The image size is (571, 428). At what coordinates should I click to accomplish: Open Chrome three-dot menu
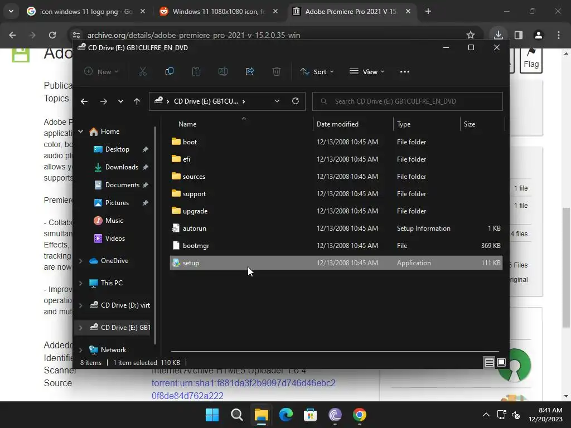tap(559, 35)
